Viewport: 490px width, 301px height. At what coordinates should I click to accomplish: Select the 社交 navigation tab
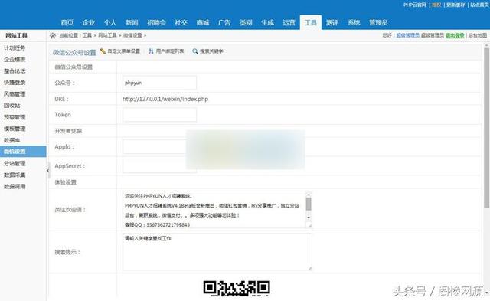[181, 22]
